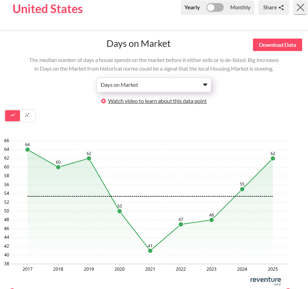Click the 38 y-axis value
This screenshot has height=289, width=308.
pyautogui.click(x=7, y=264)
